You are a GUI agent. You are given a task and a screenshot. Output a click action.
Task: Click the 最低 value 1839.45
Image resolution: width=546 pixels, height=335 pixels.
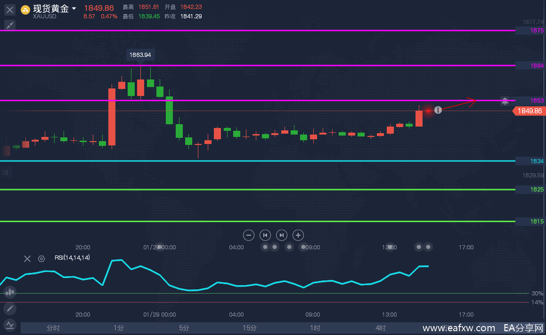(x=149, y=16)
